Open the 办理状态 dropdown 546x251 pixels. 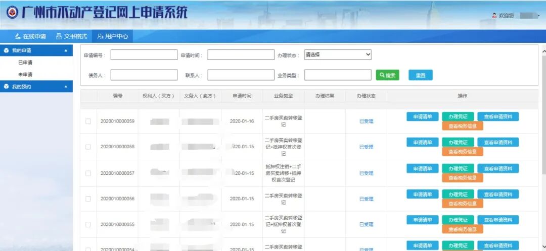pos(338,55)
